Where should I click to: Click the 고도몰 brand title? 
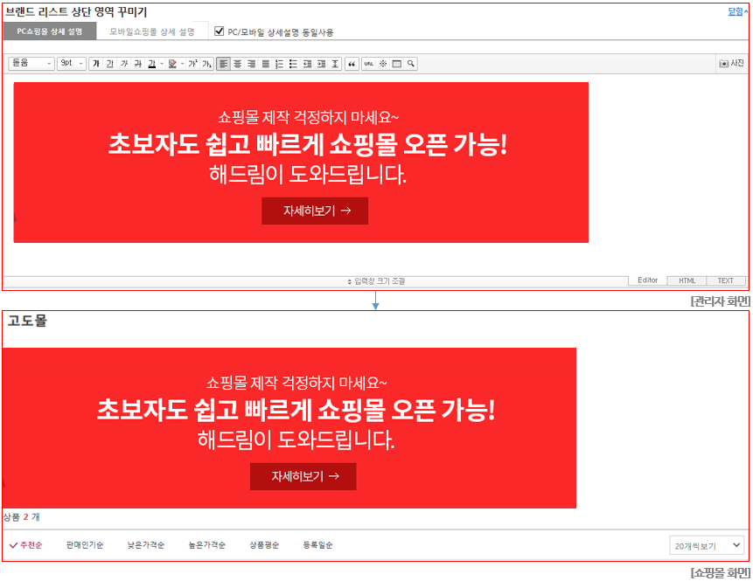pyautogui.click(x=27, y=321)
